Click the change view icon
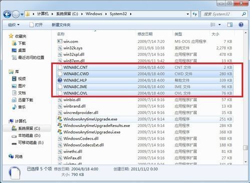 pyautogui.click(x=213, y=24)
